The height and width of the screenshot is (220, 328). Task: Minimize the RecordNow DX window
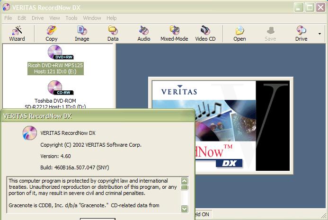pyautogui.click(x=299, y=8)
